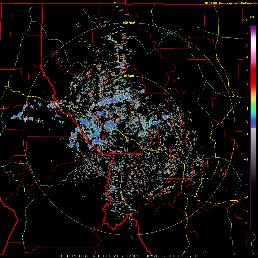Click the 6 value on color scale
Image resolution: width=258 pixels, height=258 pixels.
click(x=247, y=45)
